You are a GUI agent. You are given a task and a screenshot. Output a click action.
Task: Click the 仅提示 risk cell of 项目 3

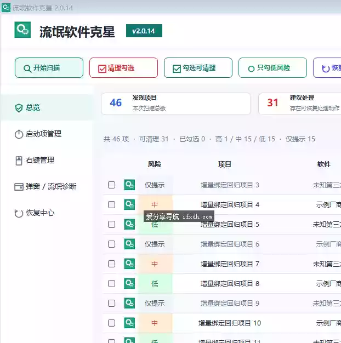click(155, 185)
